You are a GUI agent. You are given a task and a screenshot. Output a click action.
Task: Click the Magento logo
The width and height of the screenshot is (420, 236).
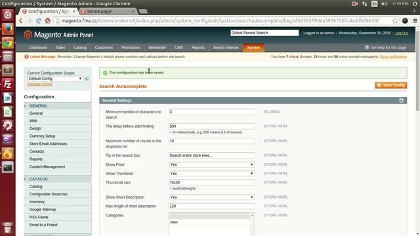click(58, 35)
